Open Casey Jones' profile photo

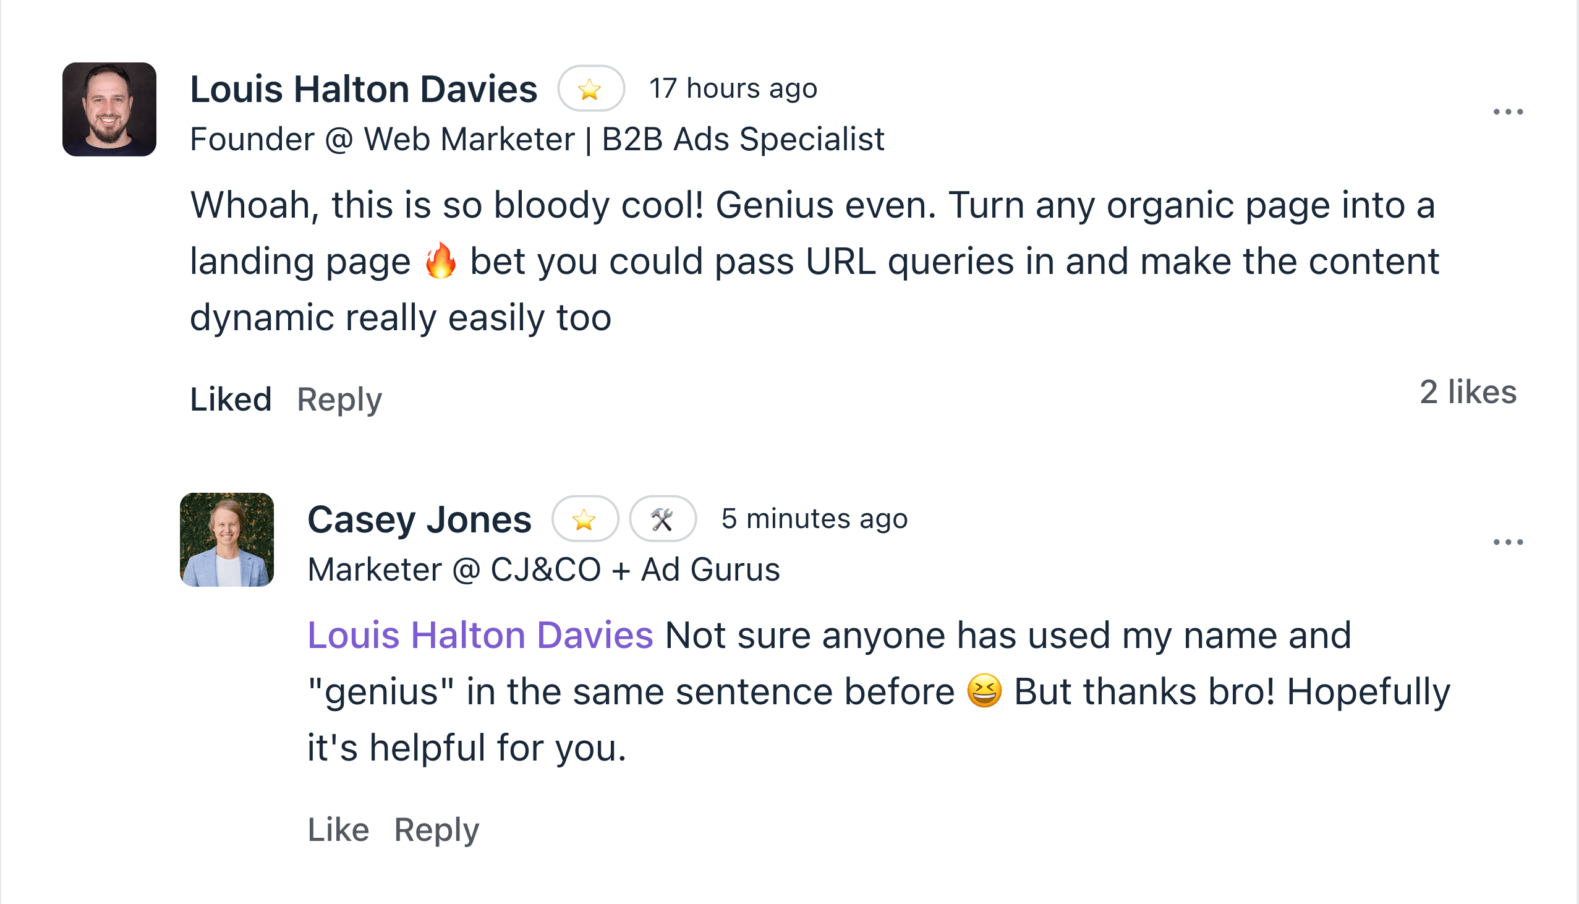(226, 540)
